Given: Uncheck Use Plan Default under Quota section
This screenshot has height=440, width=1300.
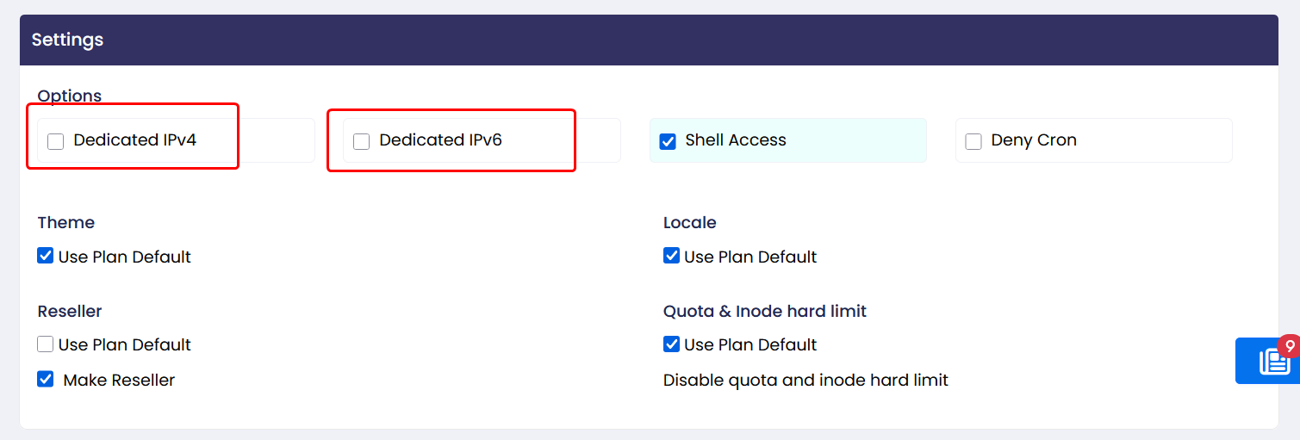Looking at the screenshot, I should click(x=672, y=344).
